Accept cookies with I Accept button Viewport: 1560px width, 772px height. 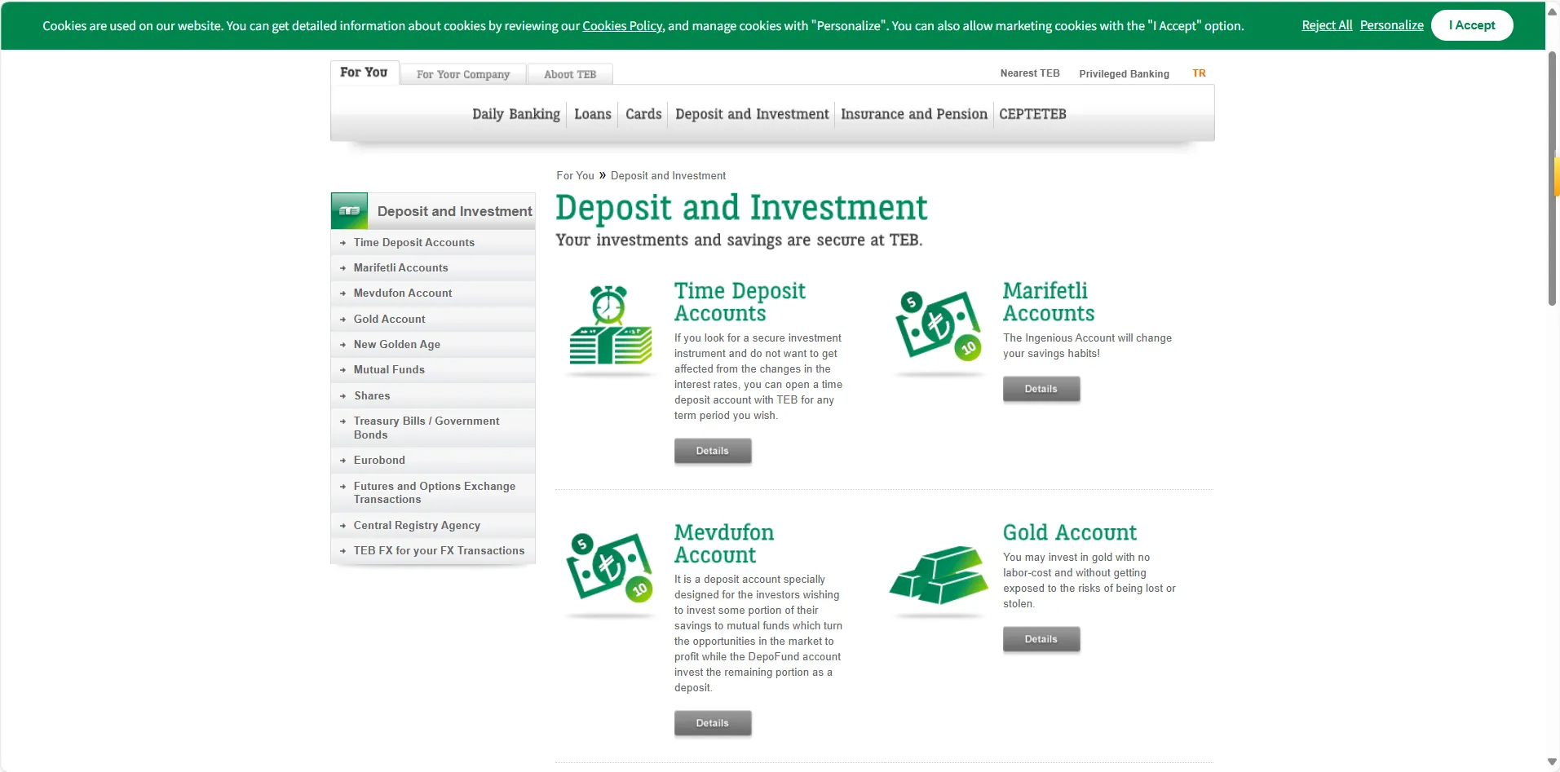click(x=1472, y=25)
